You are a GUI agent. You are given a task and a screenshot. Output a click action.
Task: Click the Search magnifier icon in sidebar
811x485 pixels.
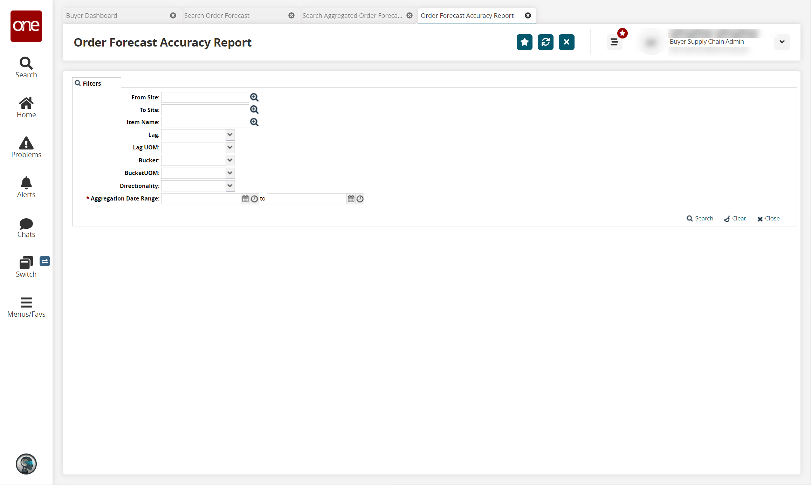(26, 64)
